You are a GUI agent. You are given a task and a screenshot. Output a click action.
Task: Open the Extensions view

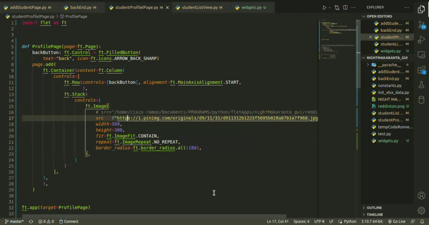(x=421, y=70)
